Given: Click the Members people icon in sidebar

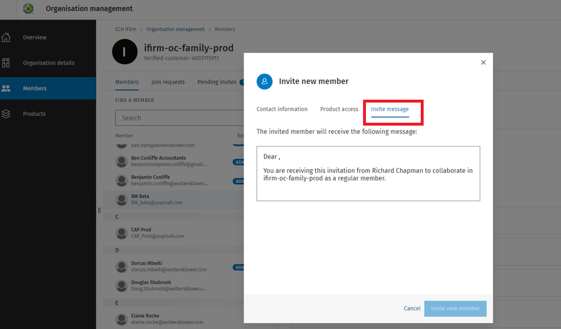Looking at the screenshot, I should 6,88.
